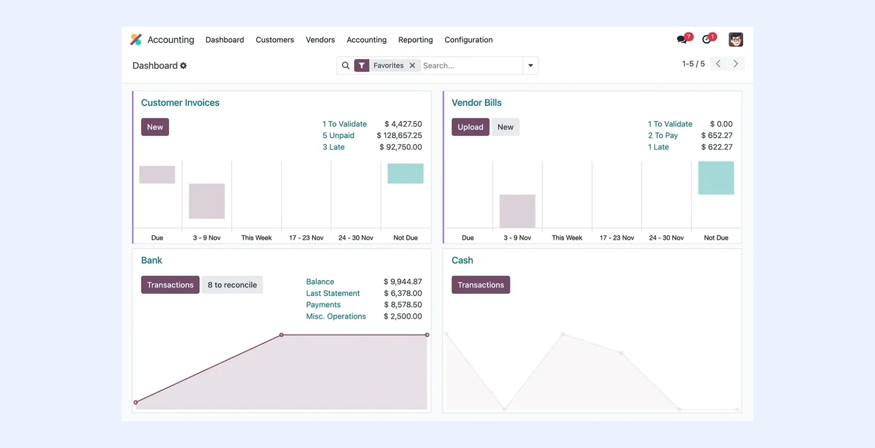Open the Bank journal title
875x448 pixels.
(x=152, y=260)
